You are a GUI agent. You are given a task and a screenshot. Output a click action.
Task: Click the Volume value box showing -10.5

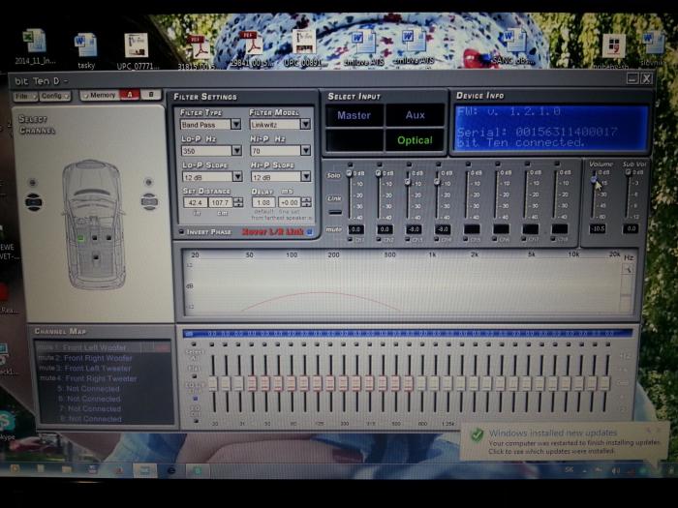[598, 228]
